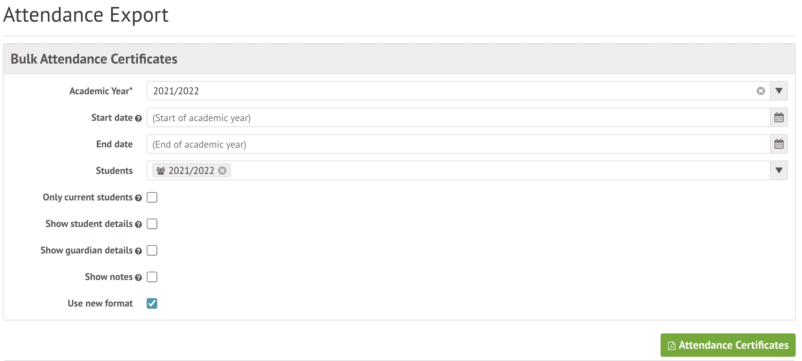
Task: Uncheck the Use new format checkbox
Action: point(152,303)
